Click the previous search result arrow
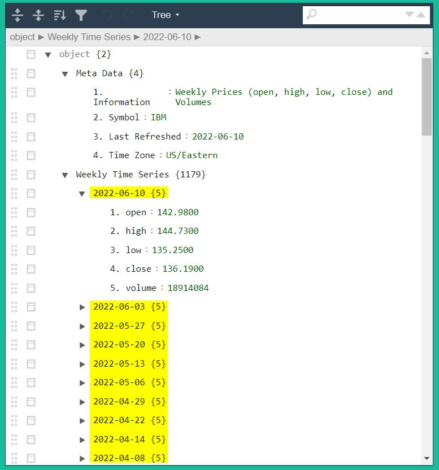Image resolution: width=439 pixels, height=470 pixels. 421,15
